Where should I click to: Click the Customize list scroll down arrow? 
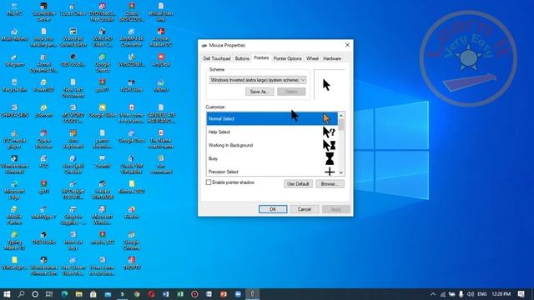pos(341,172)
